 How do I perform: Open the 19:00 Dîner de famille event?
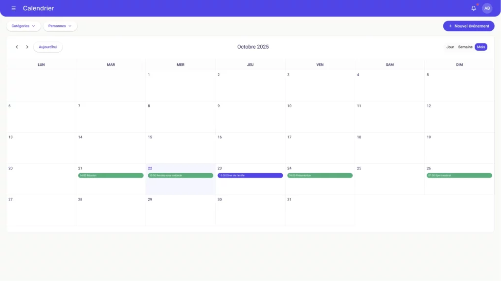tap(250, 176)
